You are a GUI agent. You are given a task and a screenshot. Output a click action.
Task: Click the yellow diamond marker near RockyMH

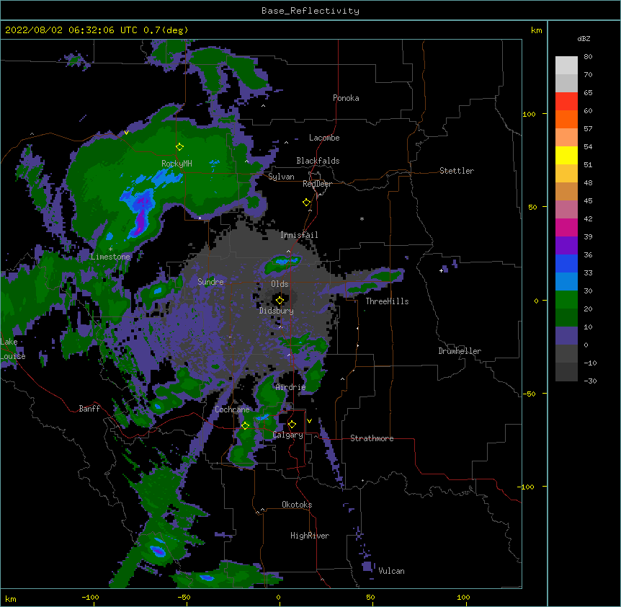(180, 147)
